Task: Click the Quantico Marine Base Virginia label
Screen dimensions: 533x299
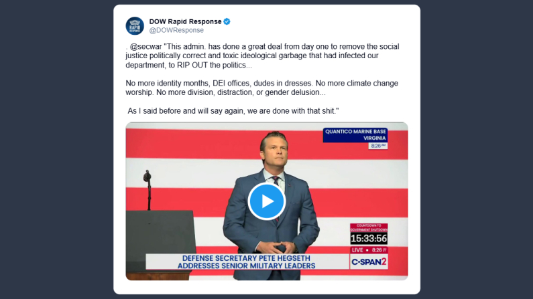Action: pos(355,135)
